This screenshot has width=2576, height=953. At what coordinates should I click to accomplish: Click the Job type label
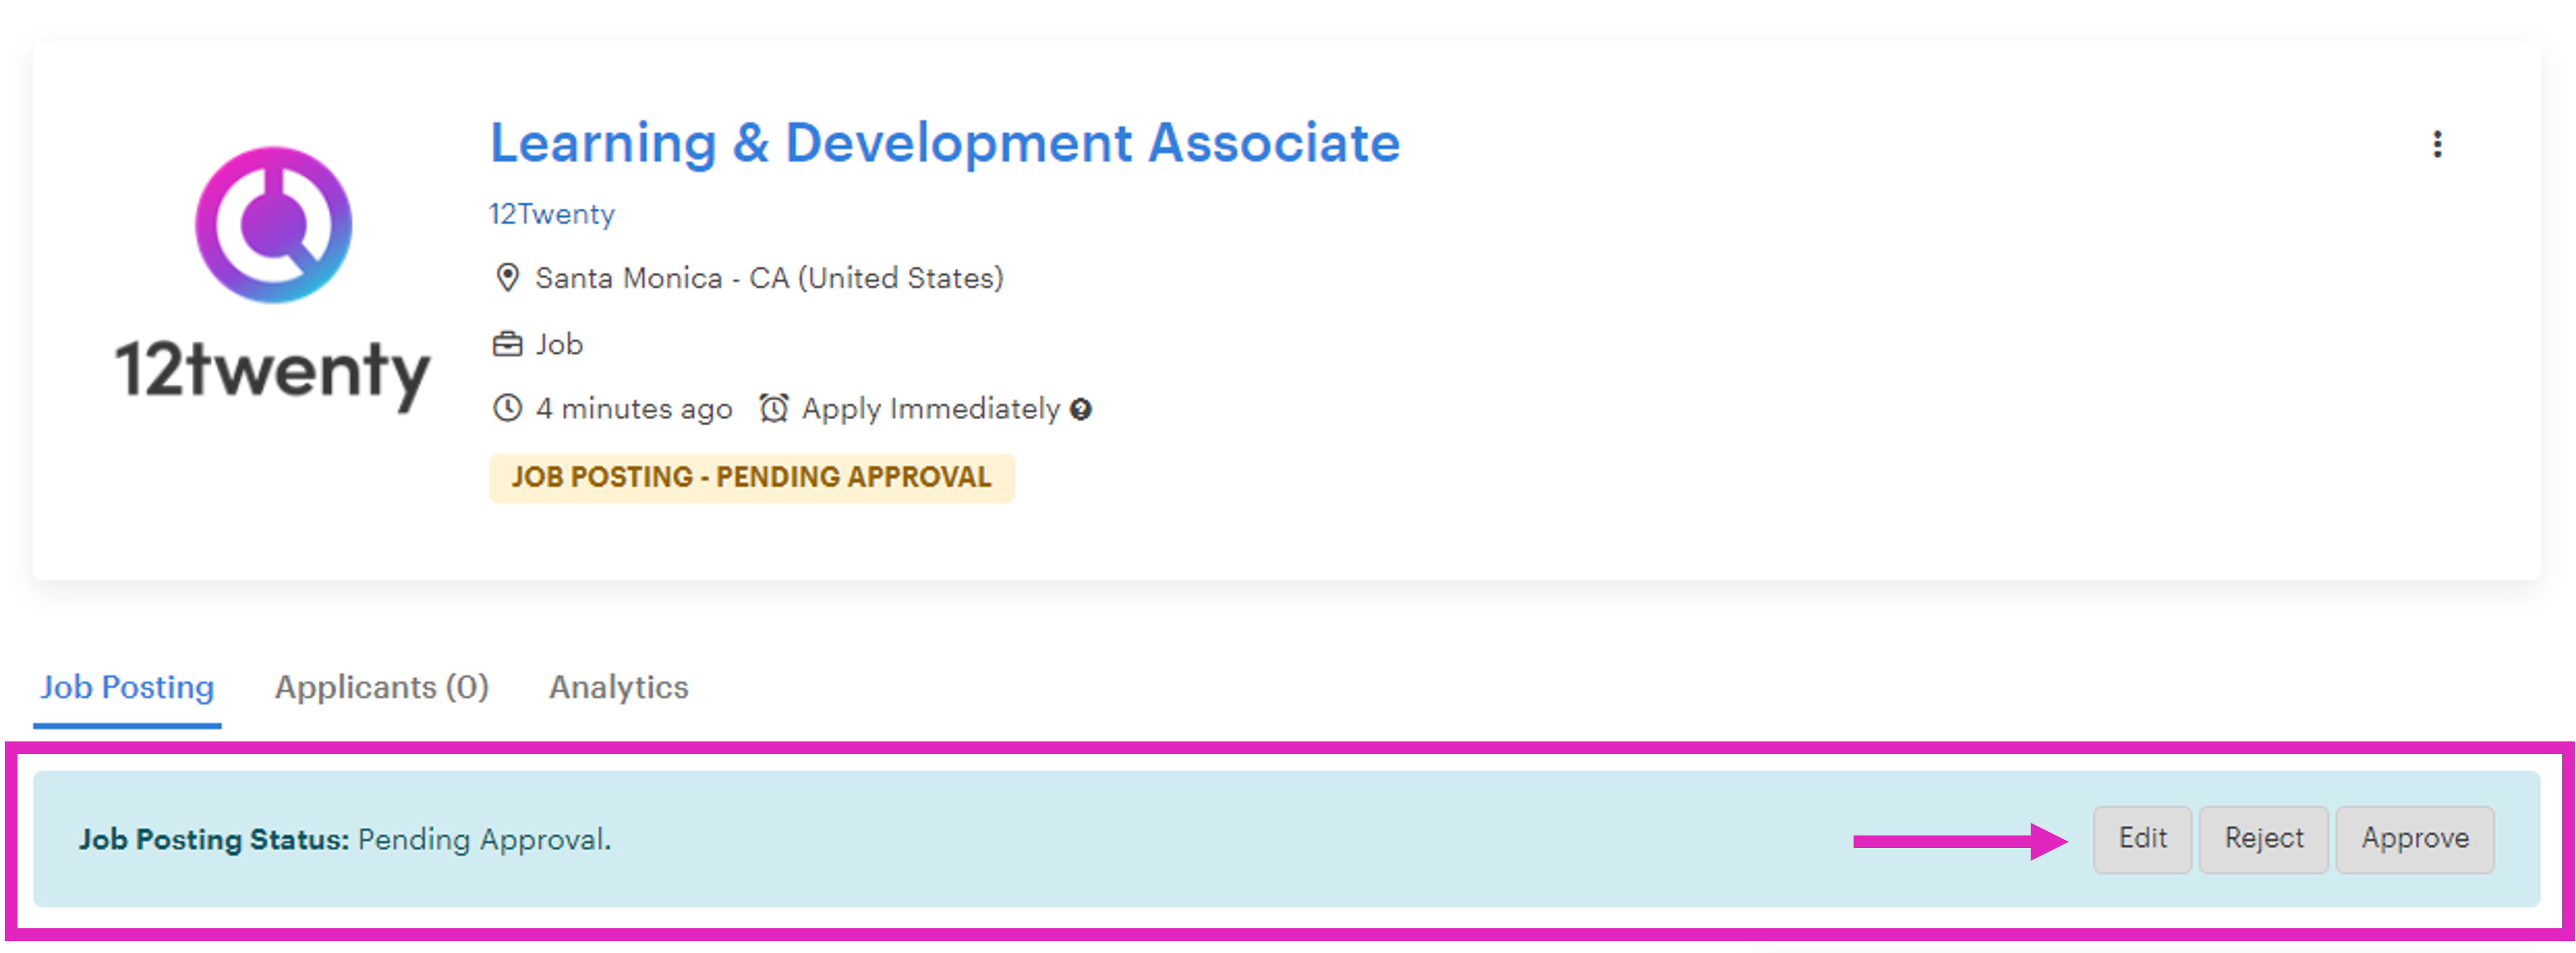[559, 345]
